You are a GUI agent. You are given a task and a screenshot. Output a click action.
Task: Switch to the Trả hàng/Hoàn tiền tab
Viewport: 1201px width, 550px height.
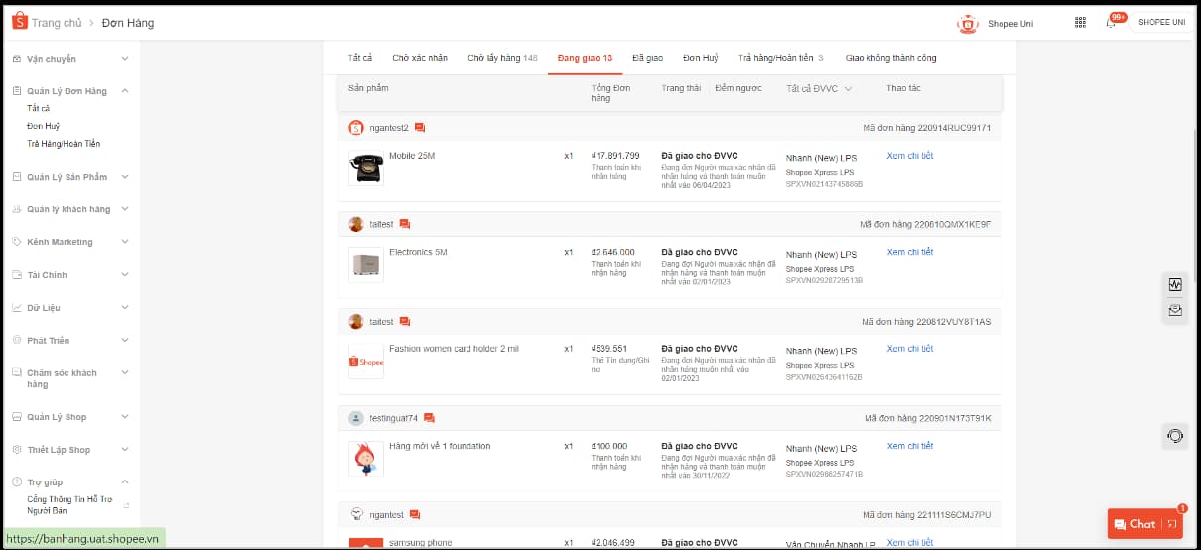tap(780, 58)
